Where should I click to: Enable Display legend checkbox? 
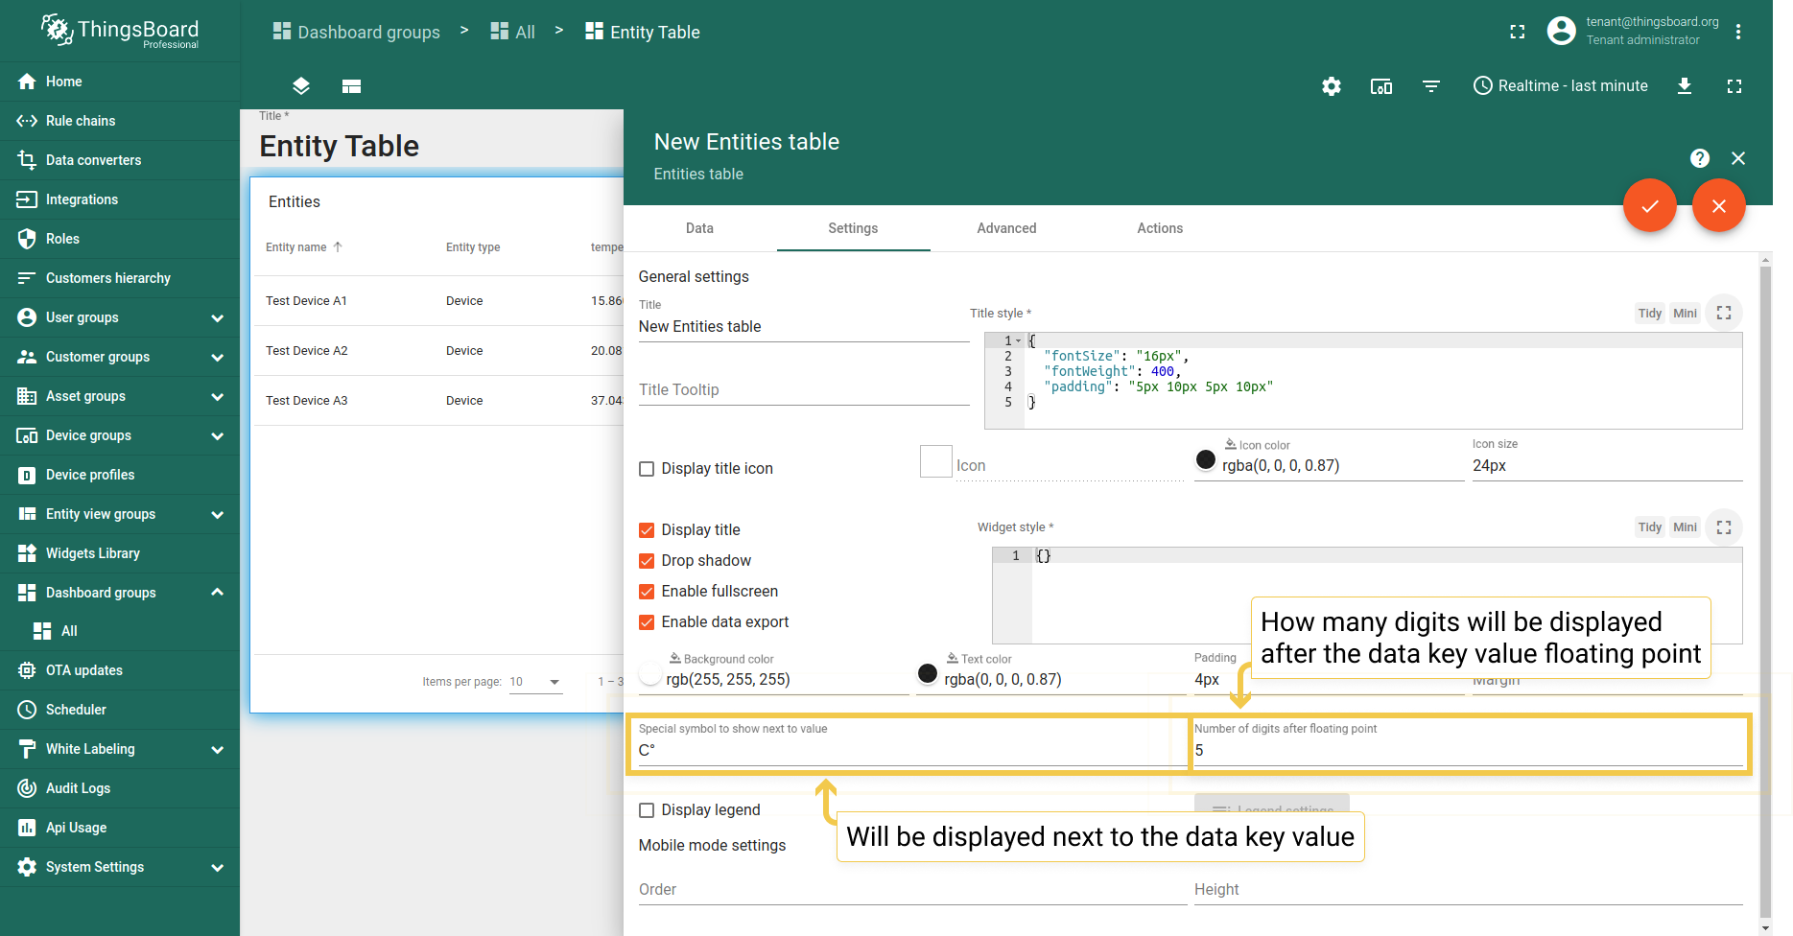tap(647, 810)
